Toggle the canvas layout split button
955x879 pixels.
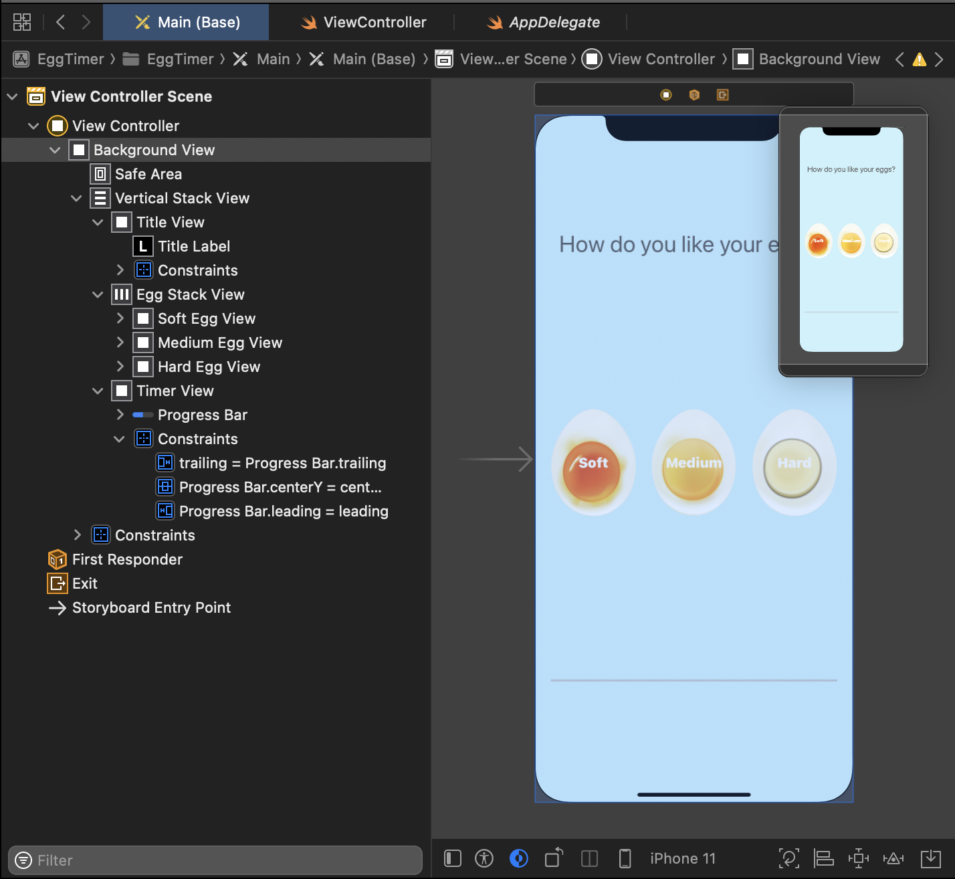pos(590,858)
